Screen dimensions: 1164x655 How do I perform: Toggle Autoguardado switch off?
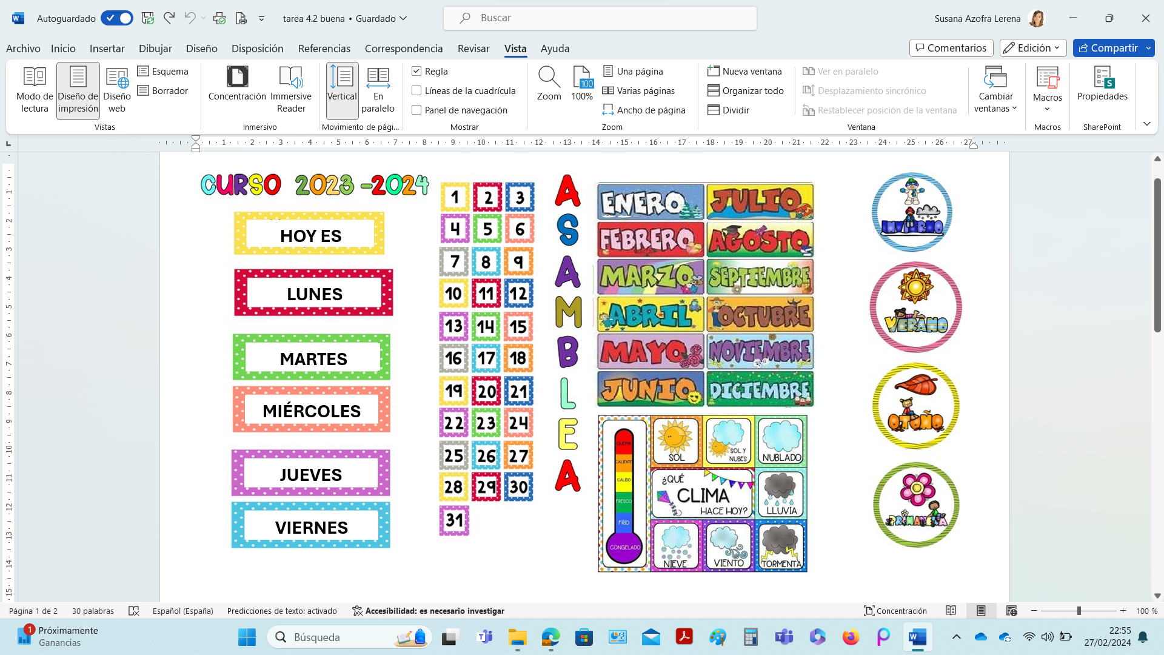(117, 18)
